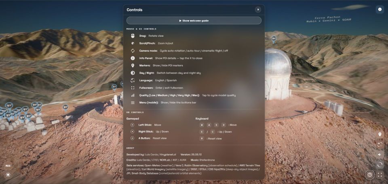Click 'Tap to cycle model quality' text
Screen dimensions: 388x184
click(x=219, y=95)
